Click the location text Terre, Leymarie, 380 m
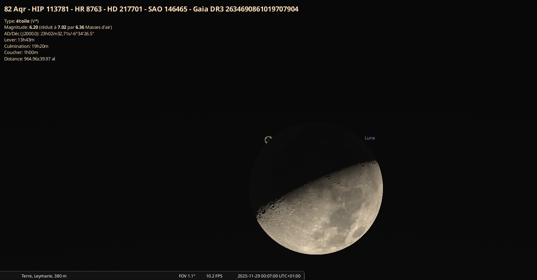Viewport: 537px width, 280px height. click(44, 276)
